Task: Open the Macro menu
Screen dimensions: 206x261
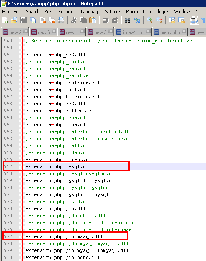Action: click(132, 12)
